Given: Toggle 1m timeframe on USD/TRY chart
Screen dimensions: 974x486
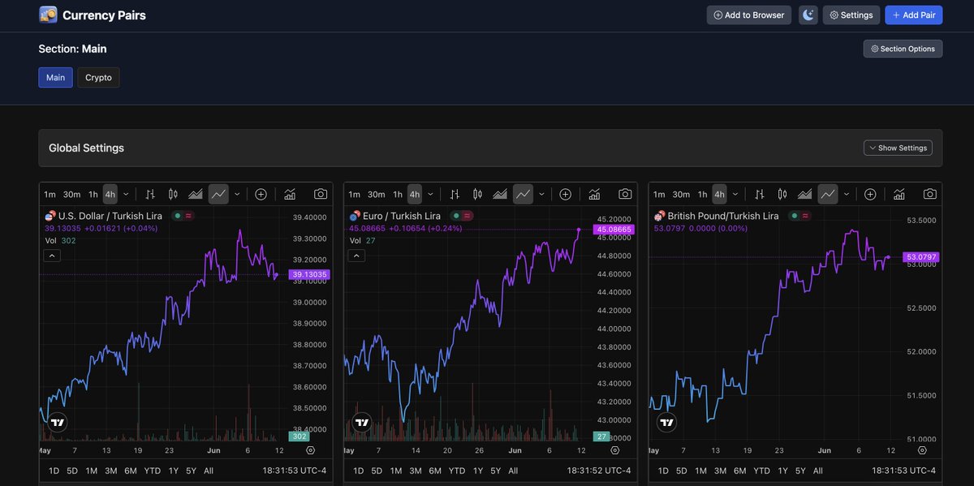Looking at the screenshot, I should 50,194.
